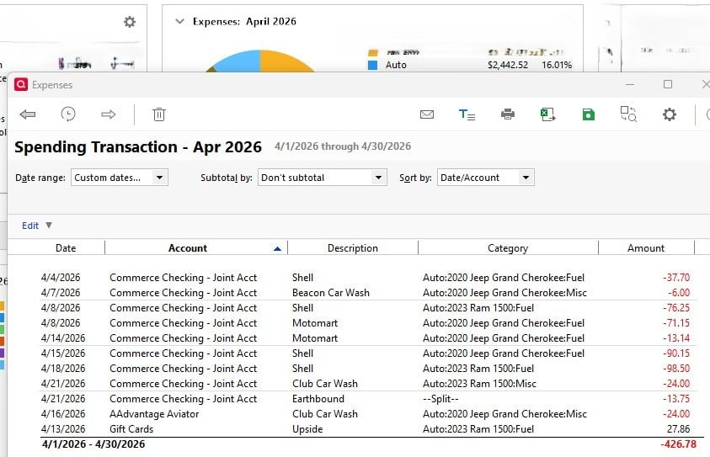The image size is (710, 457).
Task: Open the text formatting options icon
Action: click(467, 114)
